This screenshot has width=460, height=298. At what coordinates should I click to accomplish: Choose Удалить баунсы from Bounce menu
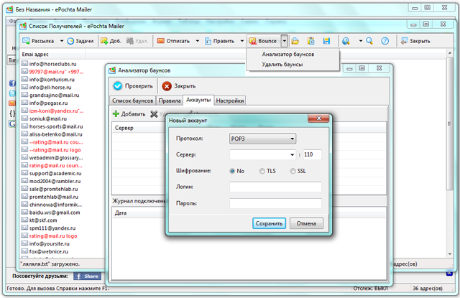[x=282, y=64]
